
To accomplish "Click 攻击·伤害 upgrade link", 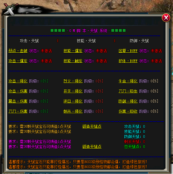I will (x=18, y=91).
